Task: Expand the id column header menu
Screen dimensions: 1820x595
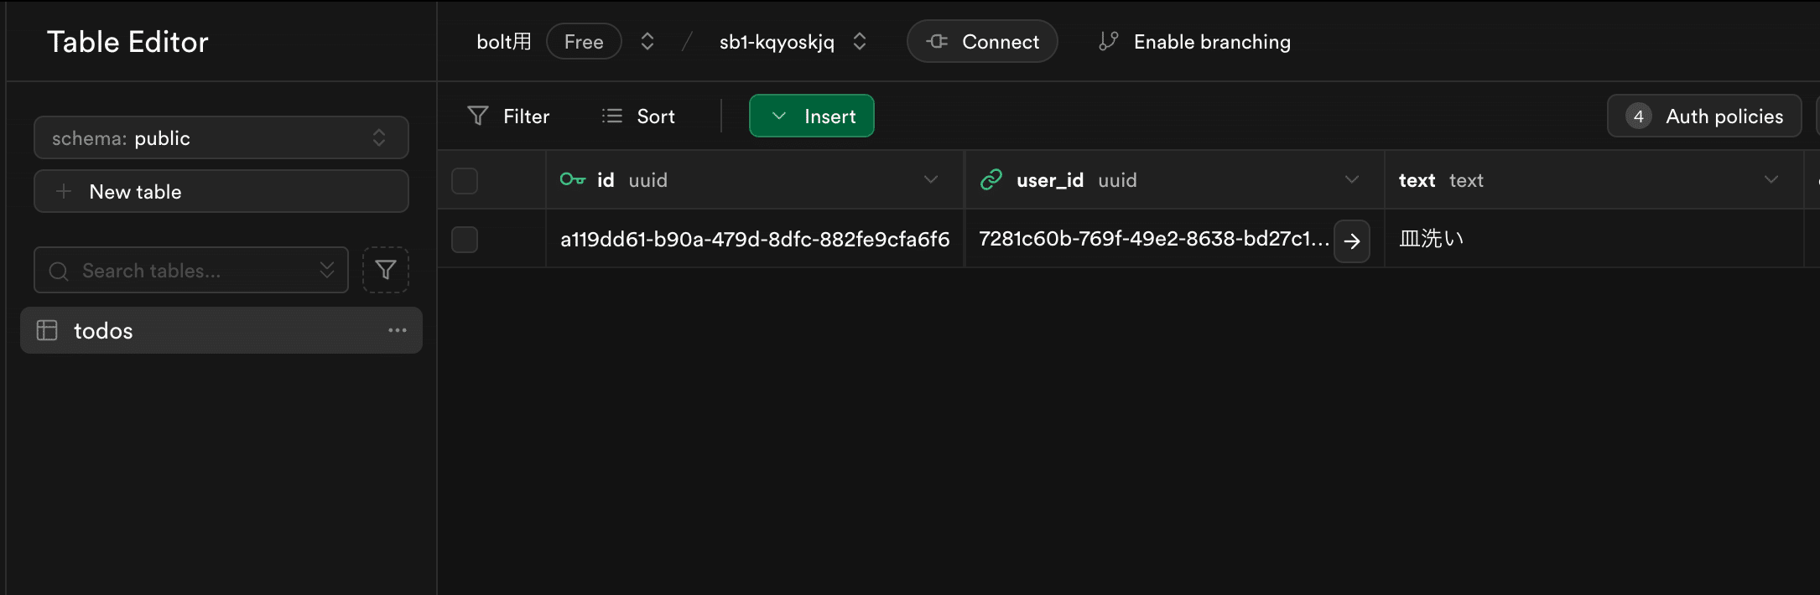Action: tap(930, 179)
